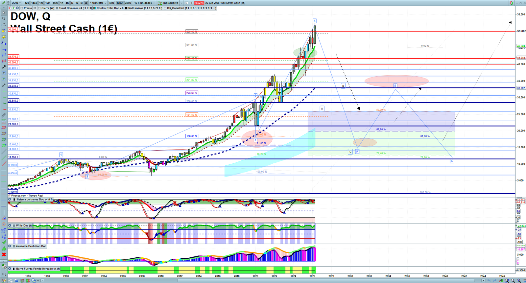
Task: Click the 50.000,0 price level label
Action: click(x=13, y=30)
